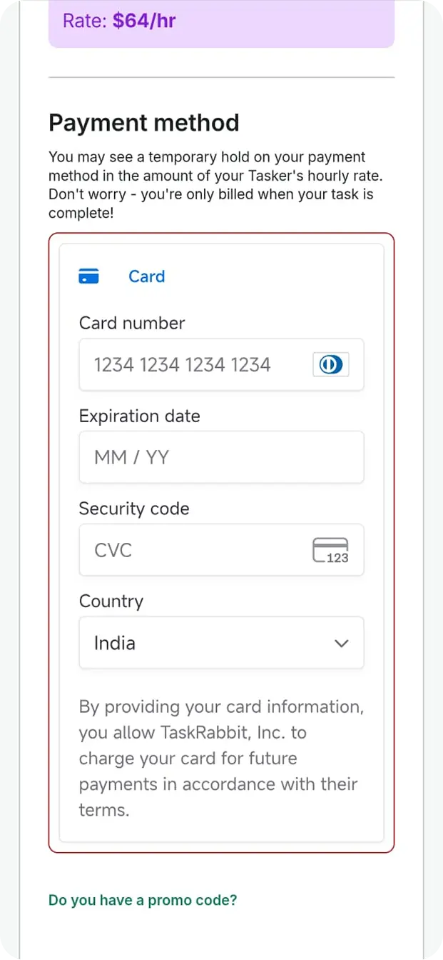This screenshot has height=960, width=443.
Task: Select the India country value text
Action: coord(115,643)
